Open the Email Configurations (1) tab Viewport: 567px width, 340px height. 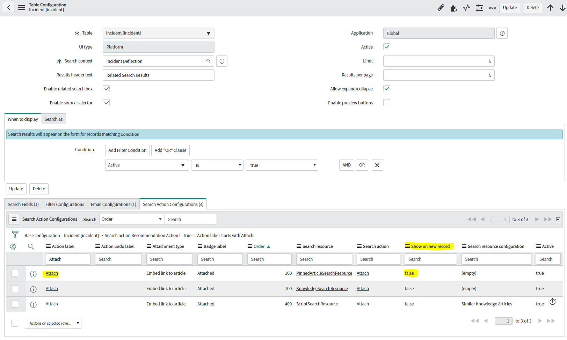pos(113,204)
